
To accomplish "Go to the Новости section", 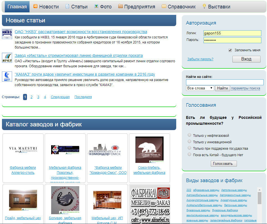I will [49, 7].
